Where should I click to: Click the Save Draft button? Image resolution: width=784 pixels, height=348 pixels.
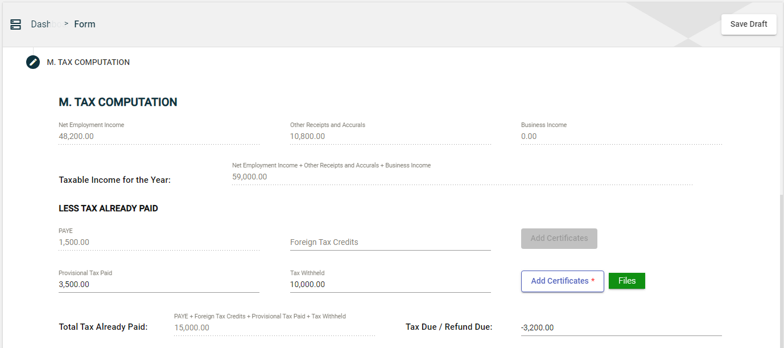[x=748, y=24]
